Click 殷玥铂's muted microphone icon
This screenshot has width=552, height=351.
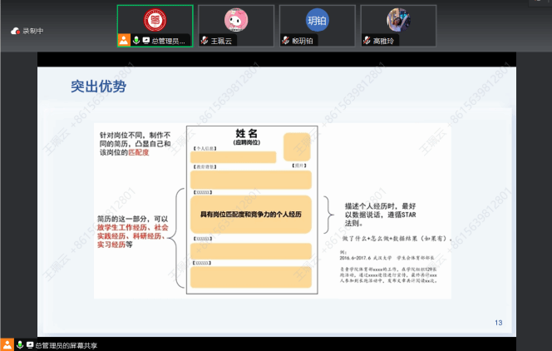tap(286, 40)
